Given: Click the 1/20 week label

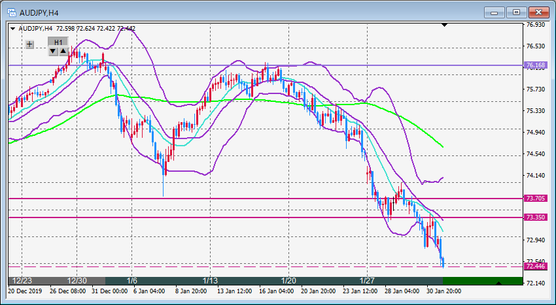Looking at the screenshot, I should point(288,281).
